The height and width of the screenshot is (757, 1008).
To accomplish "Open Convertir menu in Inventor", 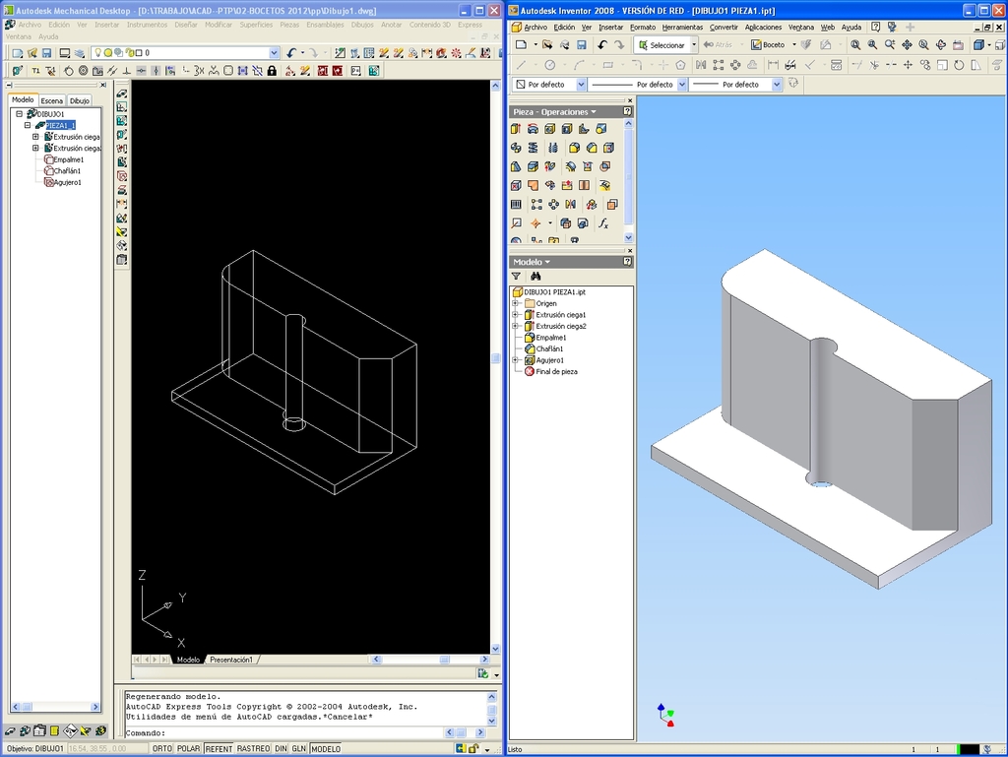I will [724, 27].
